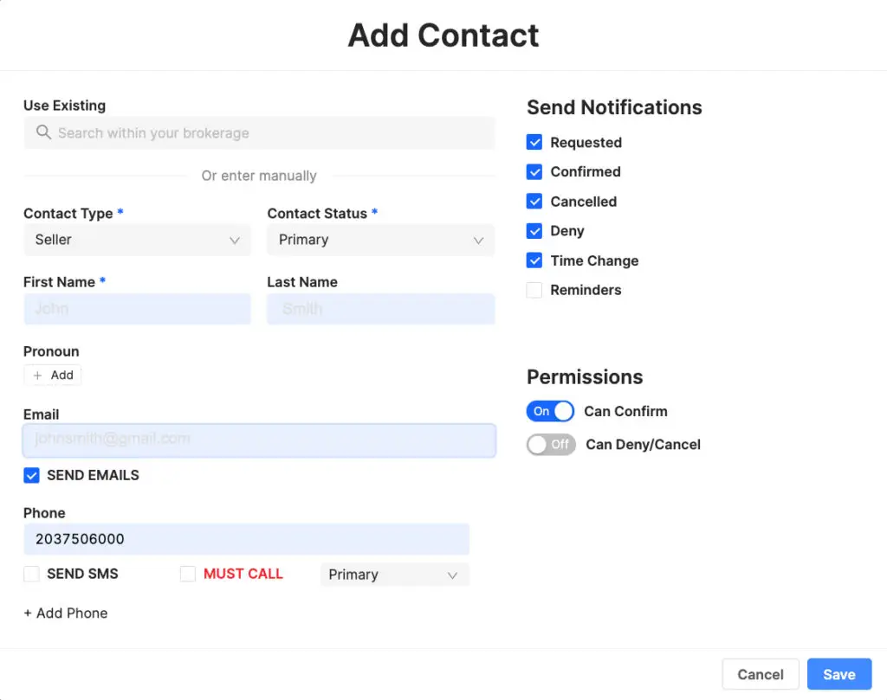Toggle the SEND EMAILS checkbox
Viewport: 887px width, 700px height.
click(x=32, y=475)
